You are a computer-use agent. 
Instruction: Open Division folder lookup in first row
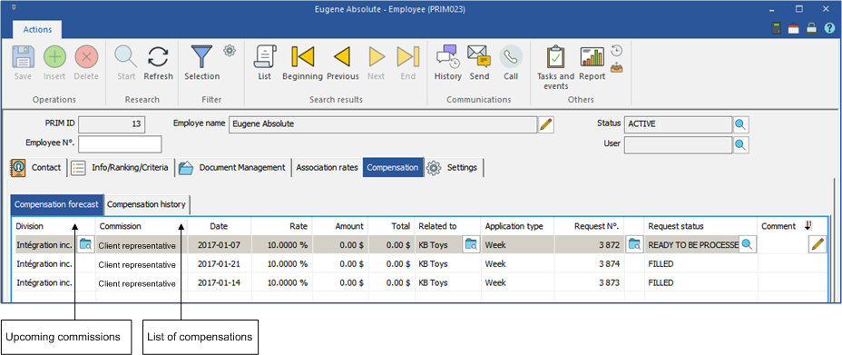pos(85,245)
